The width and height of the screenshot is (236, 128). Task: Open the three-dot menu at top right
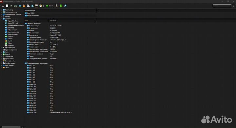tap(234, 6)
